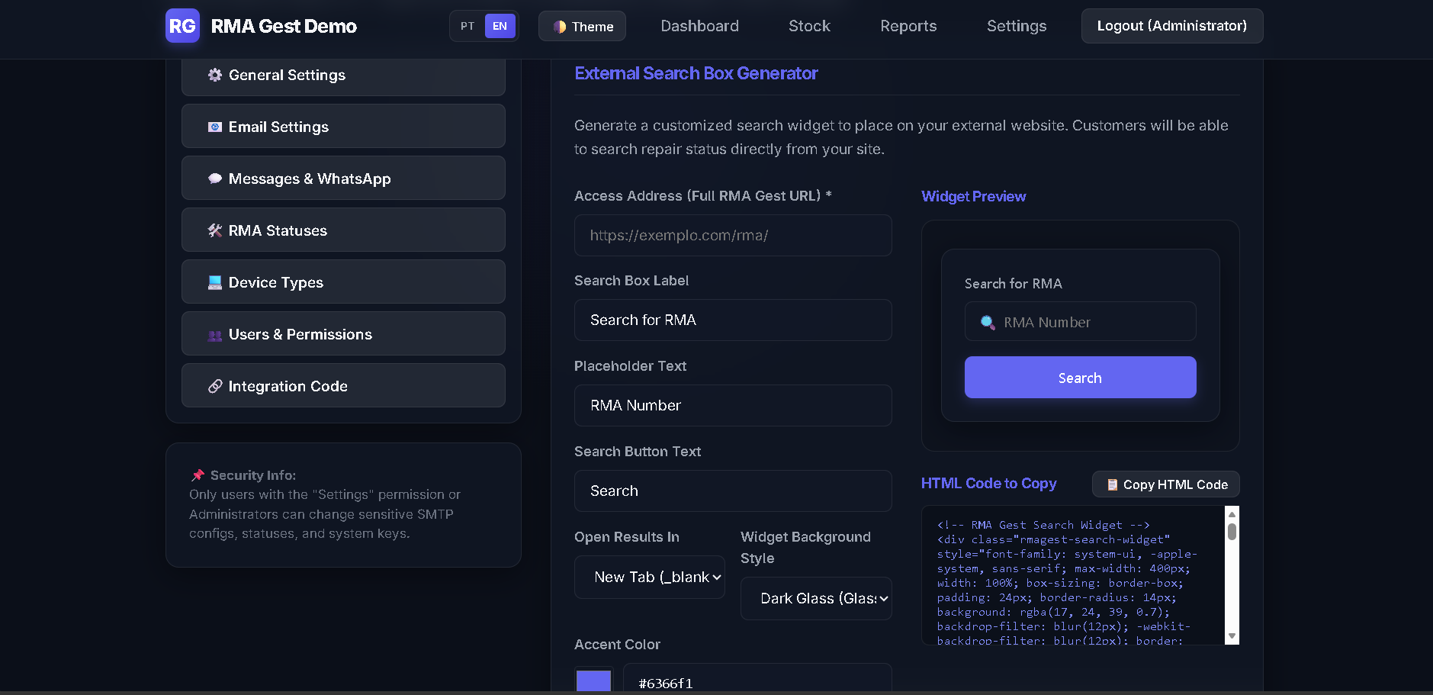Open Messages & WhatsApp section
1433x695 pixels.
[x=343, y=178]
